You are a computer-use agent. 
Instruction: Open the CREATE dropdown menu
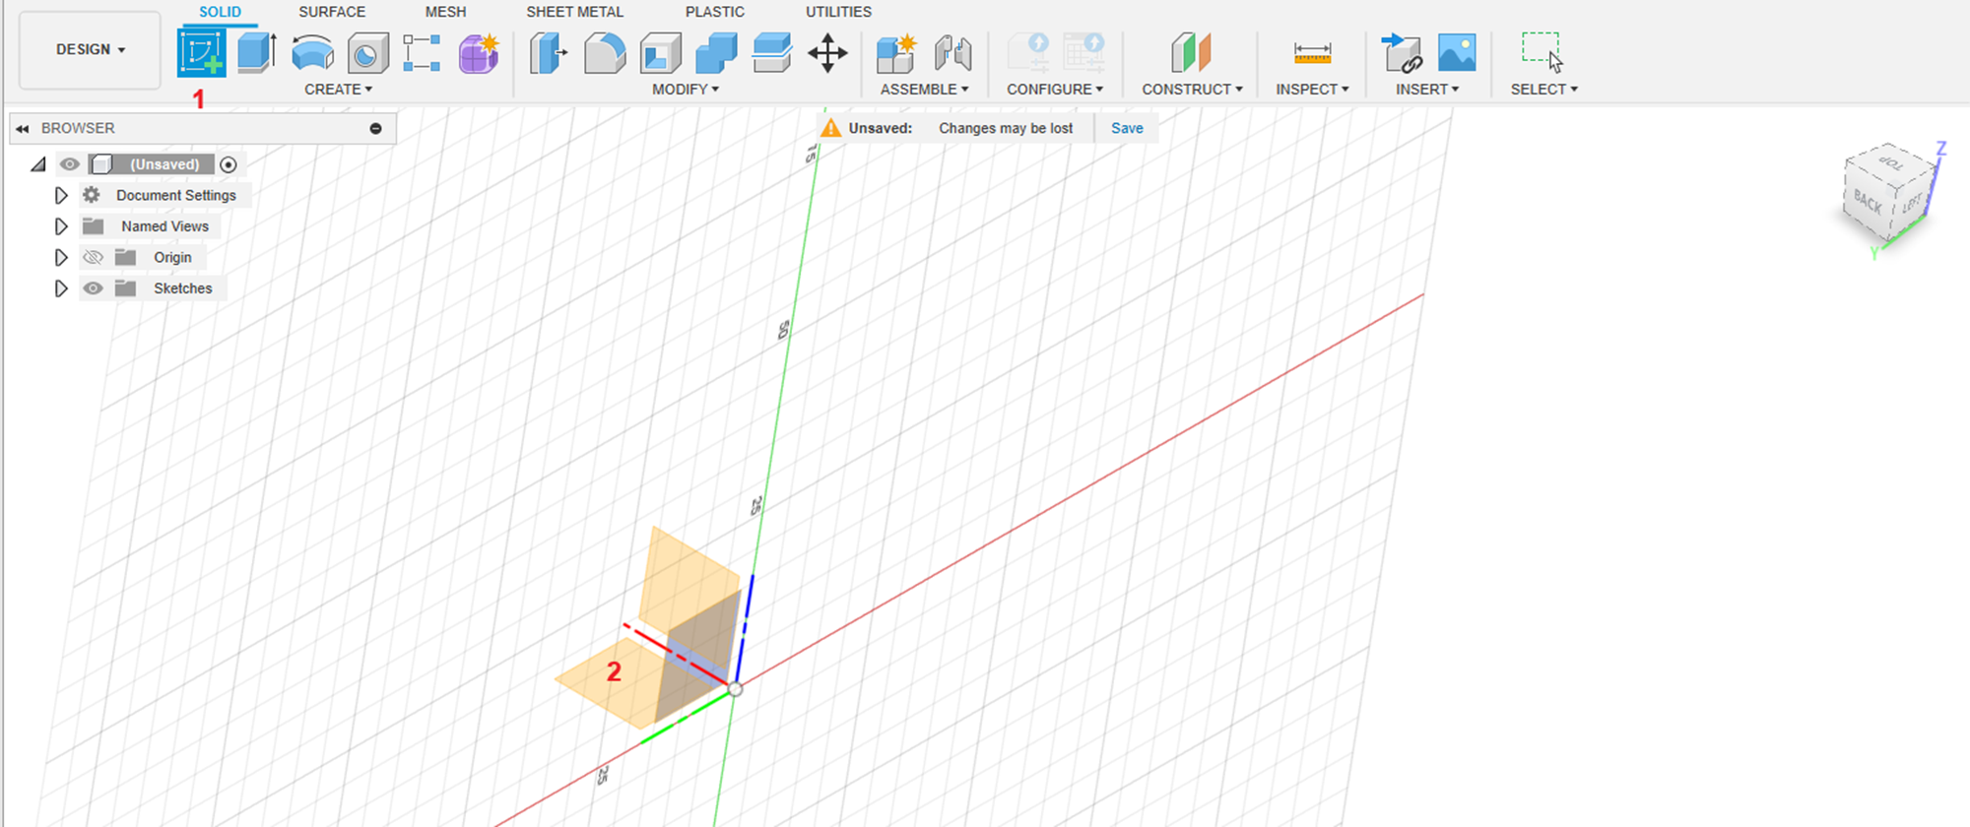point(338,90)
